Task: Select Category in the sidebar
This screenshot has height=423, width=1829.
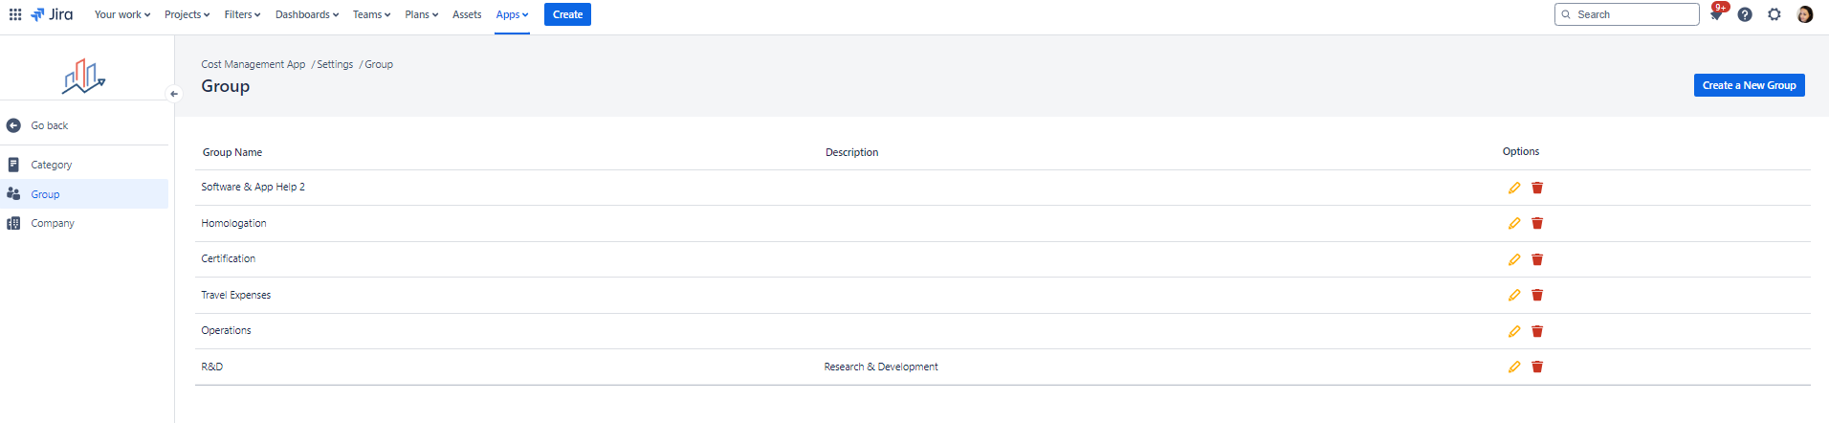Action: point(84,165)
